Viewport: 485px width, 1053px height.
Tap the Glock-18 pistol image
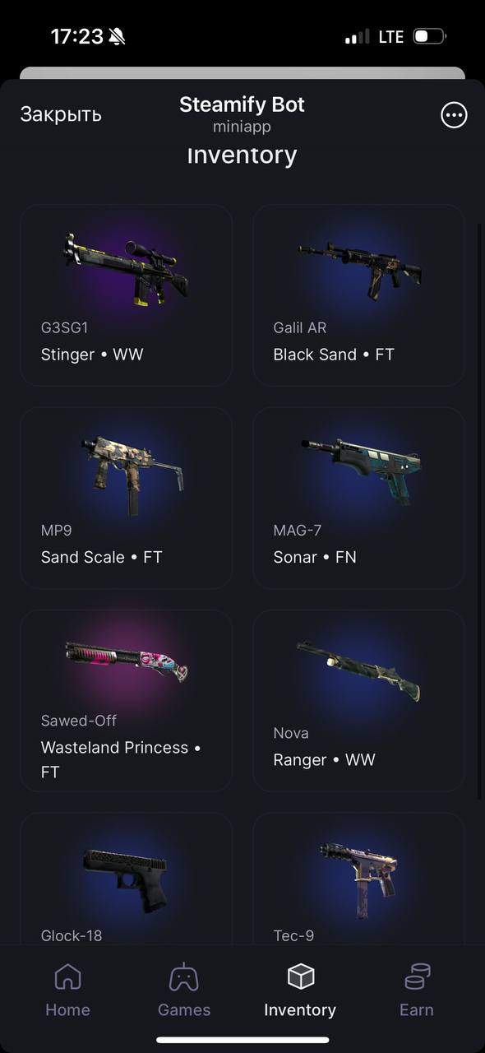(x=126, y=879)
